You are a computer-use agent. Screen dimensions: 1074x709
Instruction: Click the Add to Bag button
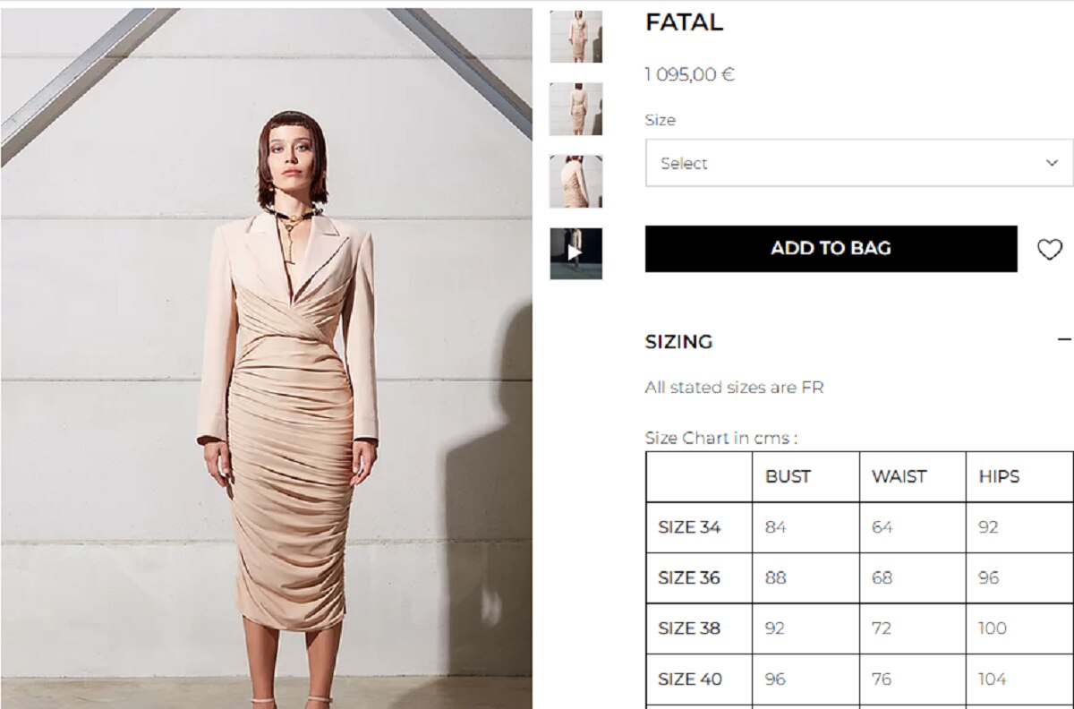coord(831,249)
